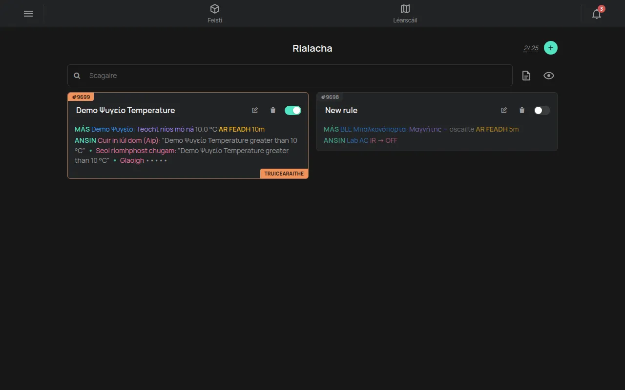Delete the Demo Ψυγείο Temperature rule

point(273,110)
